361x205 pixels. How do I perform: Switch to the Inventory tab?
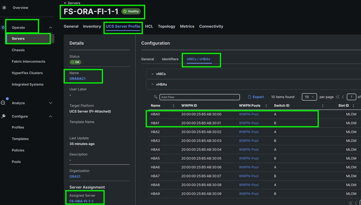click(92, 26)
